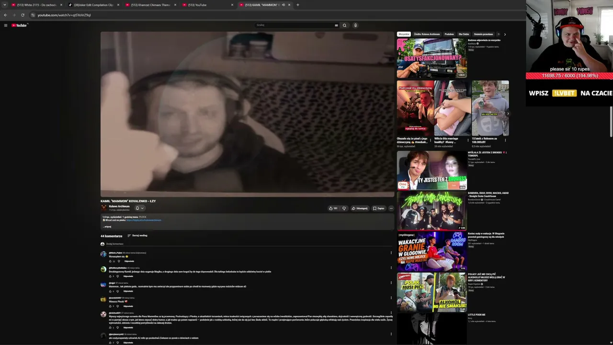Image resolution: width=613 pixels, height=345 pixels.
Task: Open the Kulawe Archiwum channel avatar
Action: (103, 207)
